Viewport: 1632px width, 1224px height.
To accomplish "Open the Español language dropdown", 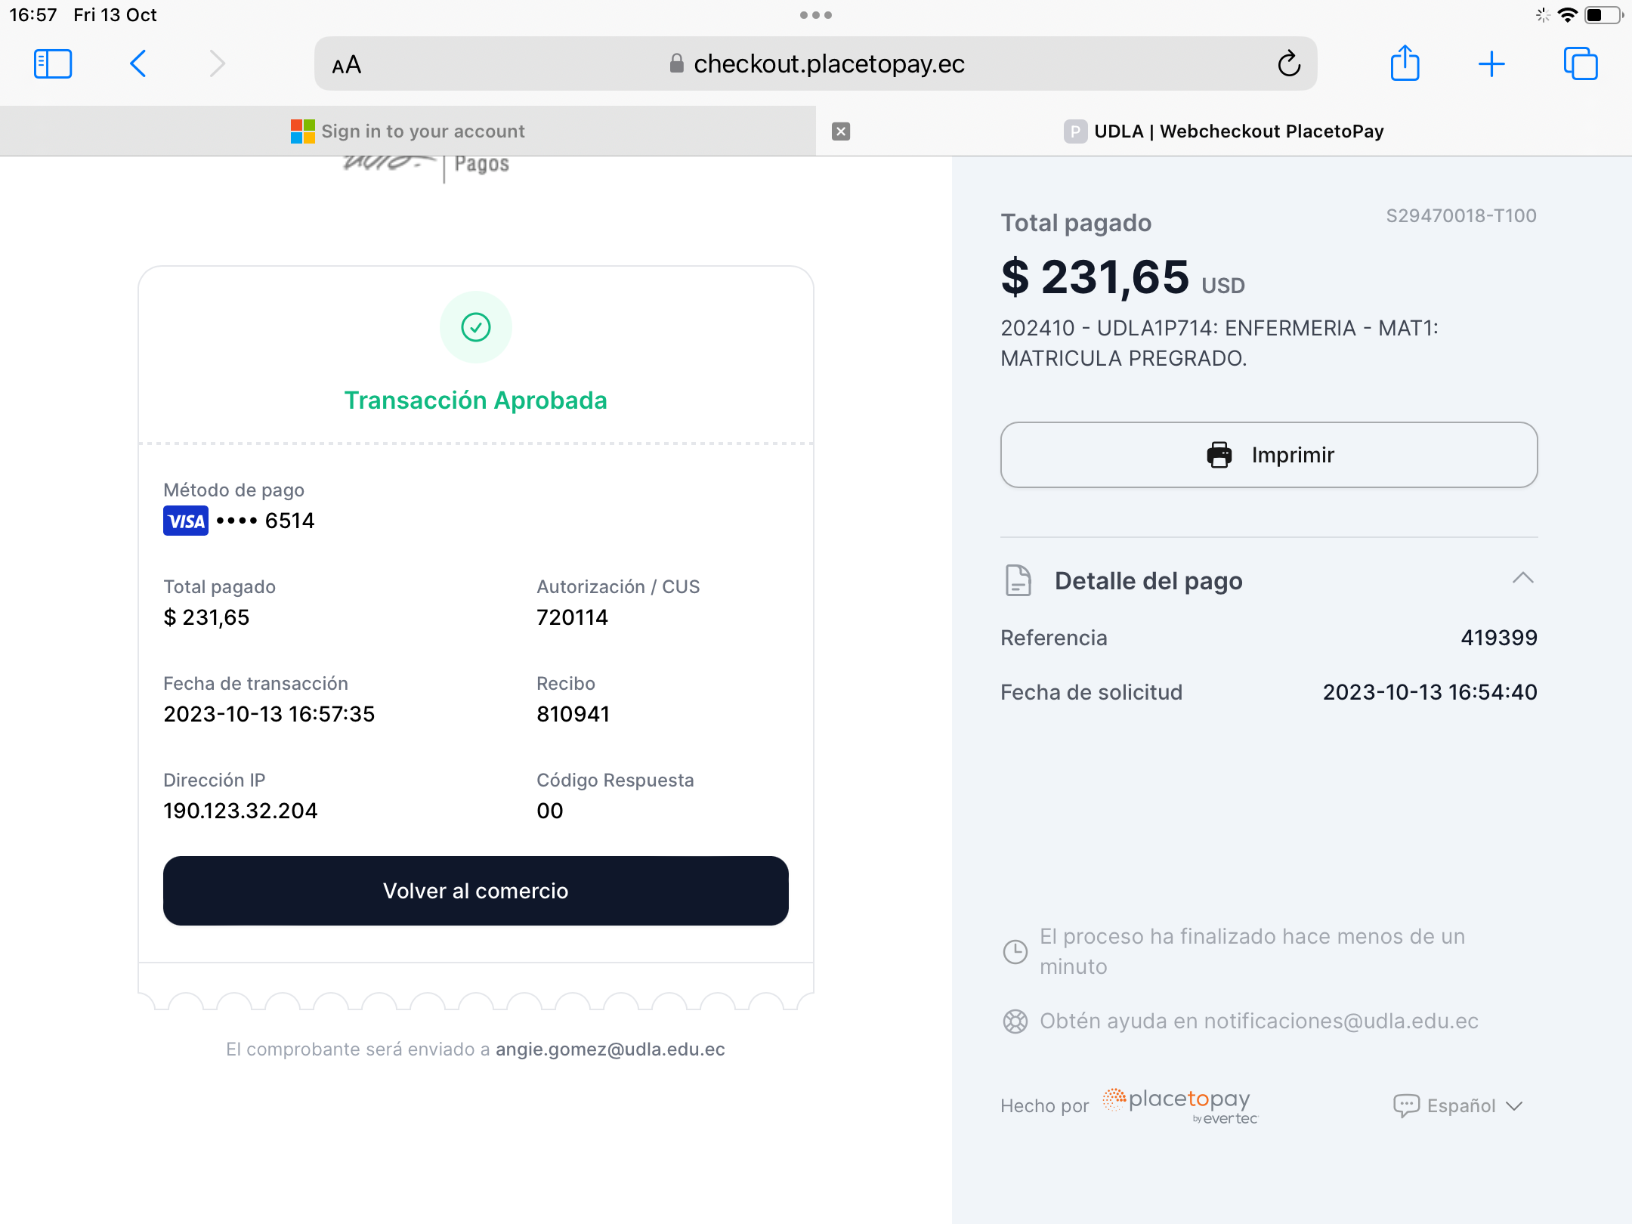I will click(x=1457, y=1106).
